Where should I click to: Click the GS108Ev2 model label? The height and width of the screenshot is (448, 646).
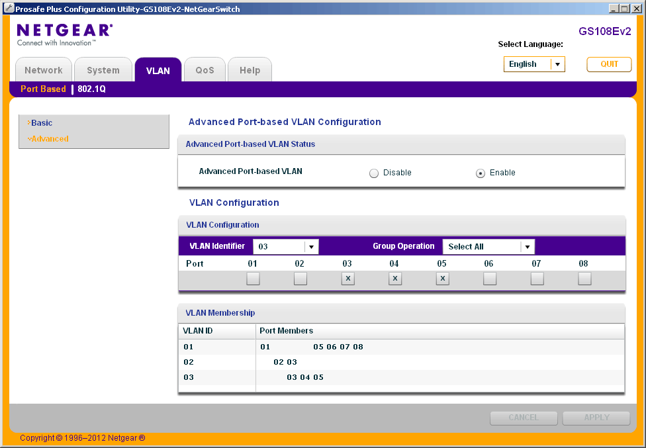[x=605, y=32]
